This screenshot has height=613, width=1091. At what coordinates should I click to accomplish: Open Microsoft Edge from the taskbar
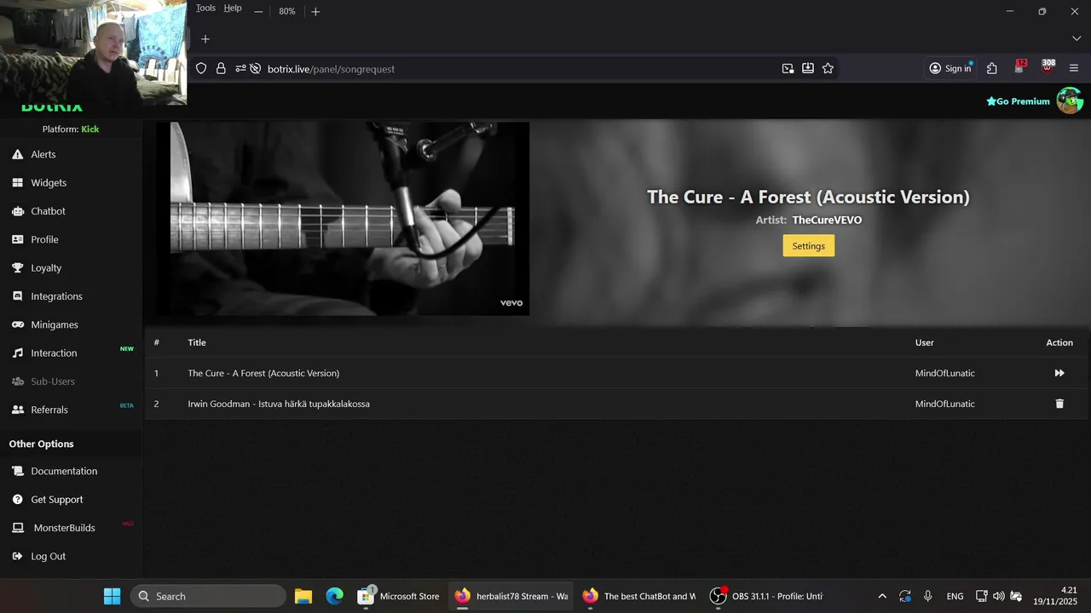coord(334,596)
